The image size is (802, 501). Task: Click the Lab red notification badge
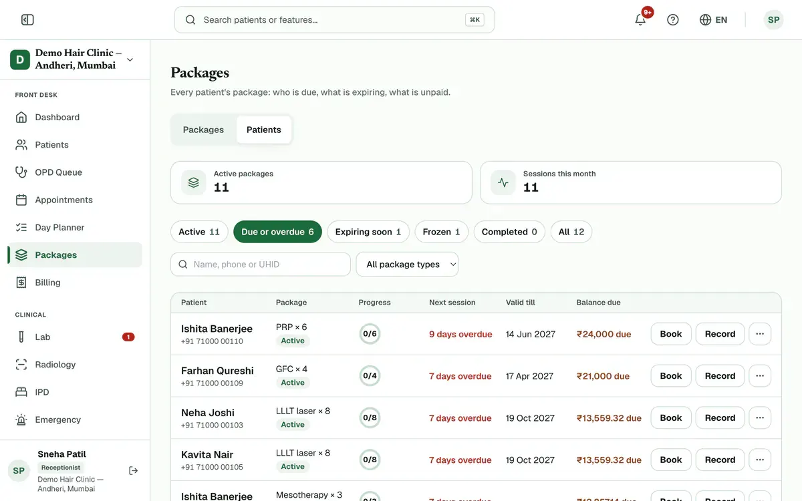point(128,337)
